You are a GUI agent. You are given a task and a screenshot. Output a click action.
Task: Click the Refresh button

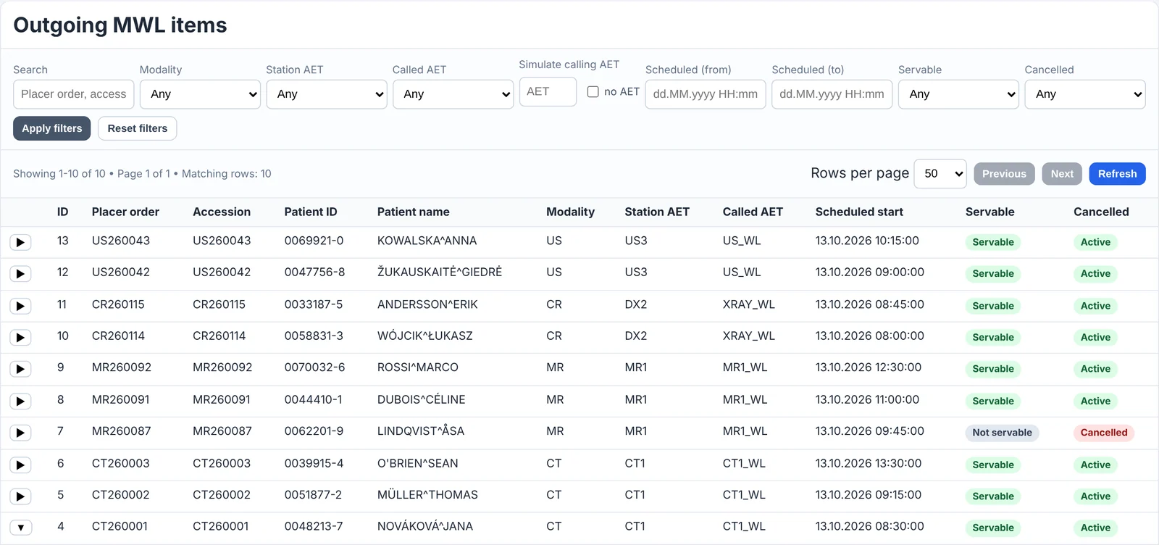(x=1117, y=174)
